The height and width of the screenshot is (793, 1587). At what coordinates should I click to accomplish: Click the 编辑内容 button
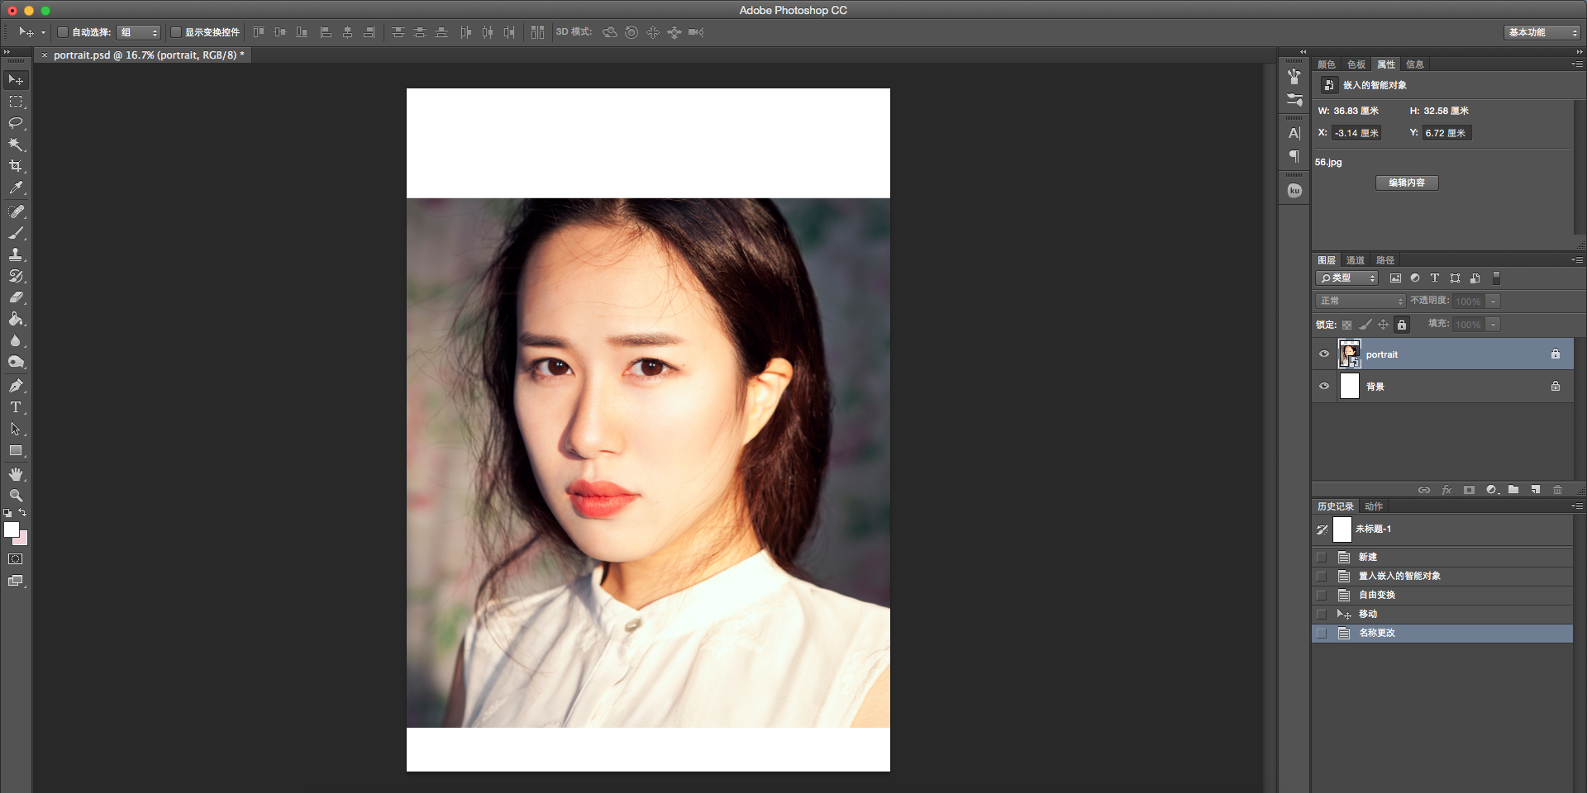click(x=1407, y=183)
